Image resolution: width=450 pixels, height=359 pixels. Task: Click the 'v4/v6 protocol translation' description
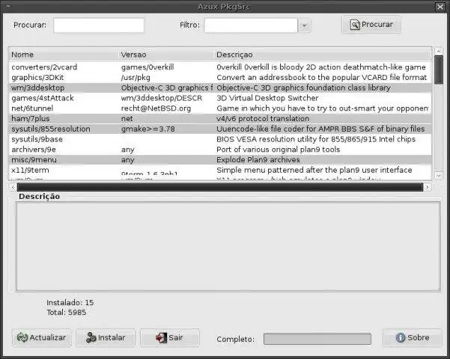pyautogui.click(x=263, y=119)
